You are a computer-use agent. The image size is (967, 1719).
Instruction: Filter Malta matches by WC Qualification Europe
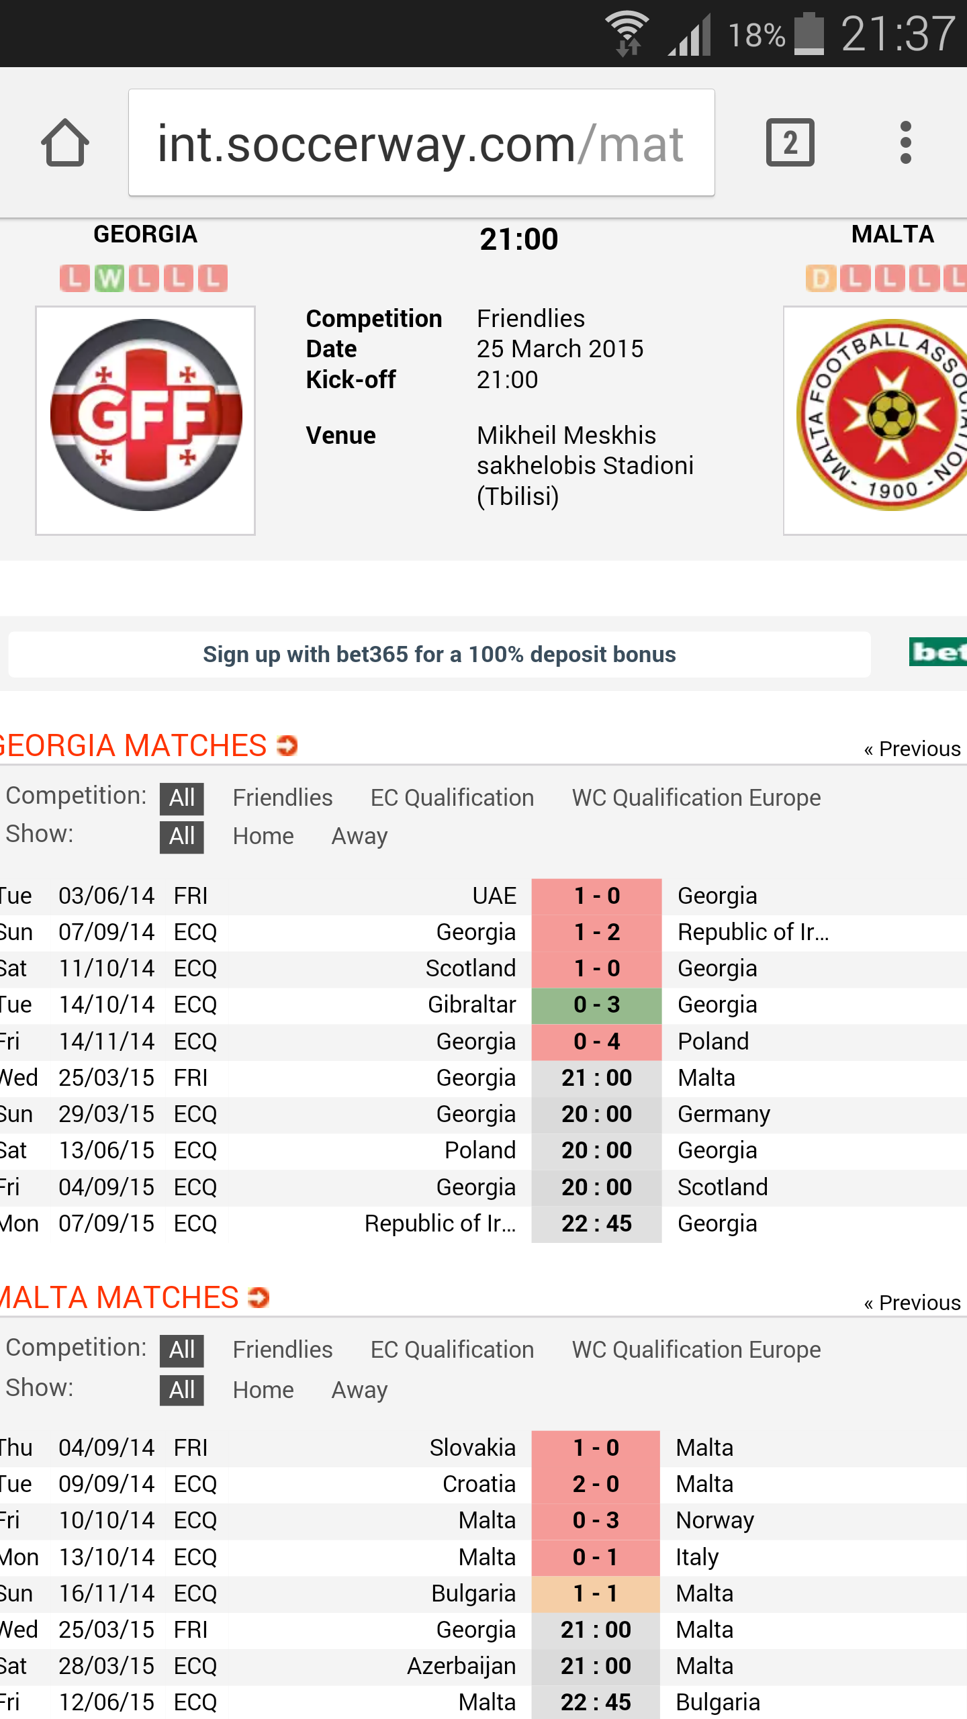tap(696, 1350)
